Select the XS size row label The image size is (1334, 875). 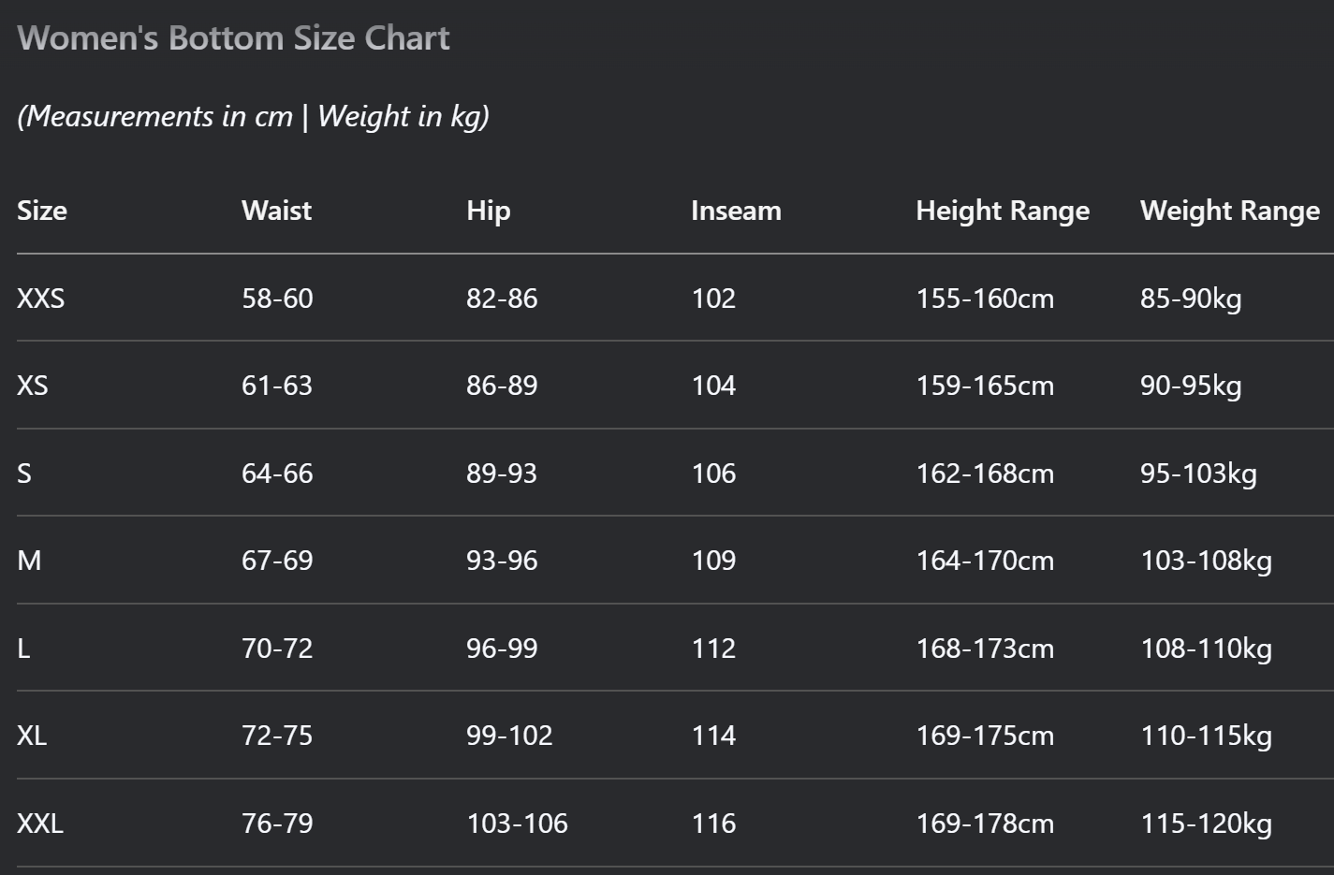[x=33, y=386]
